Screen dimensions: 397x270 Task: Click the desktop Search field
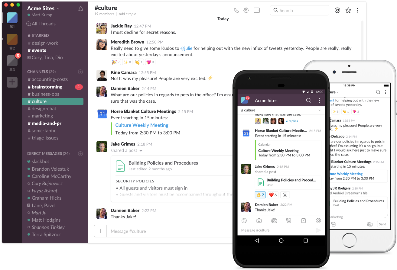tap(299, 10)
